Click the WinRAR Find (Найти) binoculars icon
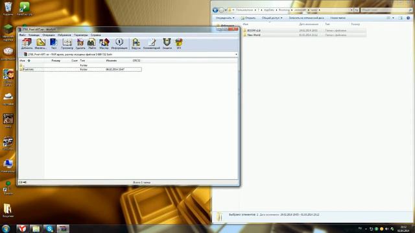This screenshot has height=233, width=415. 92,44
